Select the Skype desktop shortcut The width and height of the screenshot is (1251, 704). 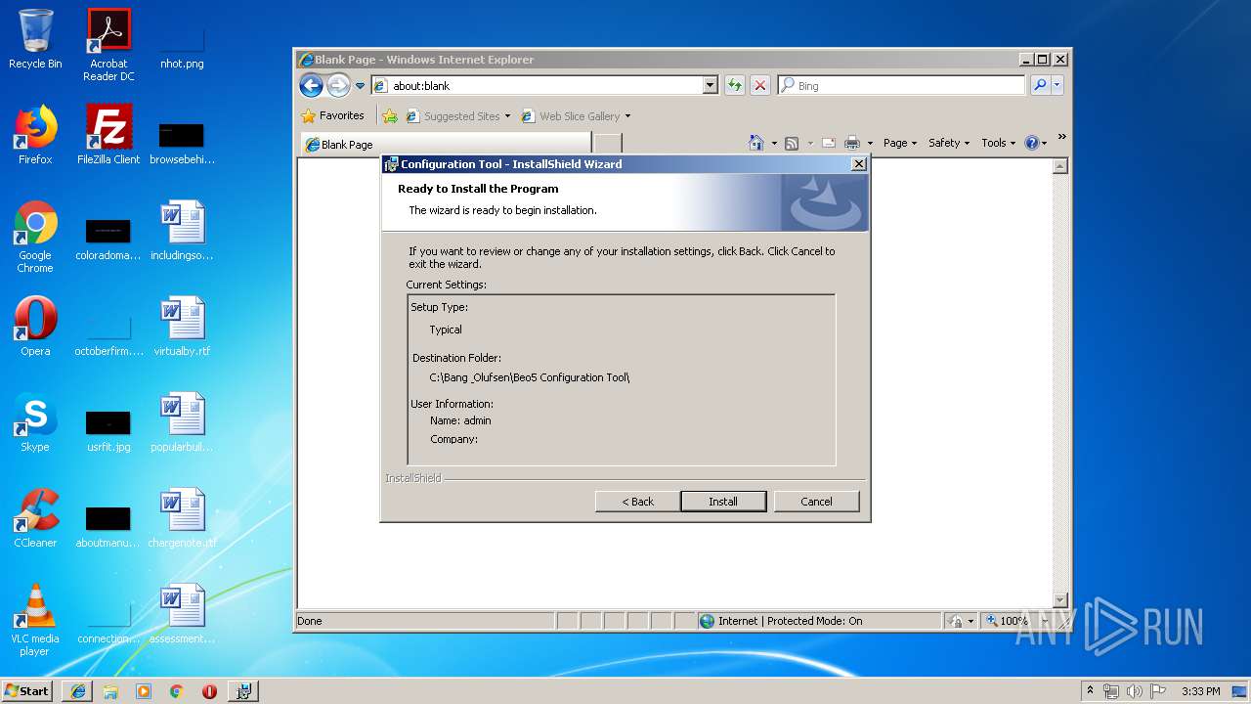coord(35,422)
